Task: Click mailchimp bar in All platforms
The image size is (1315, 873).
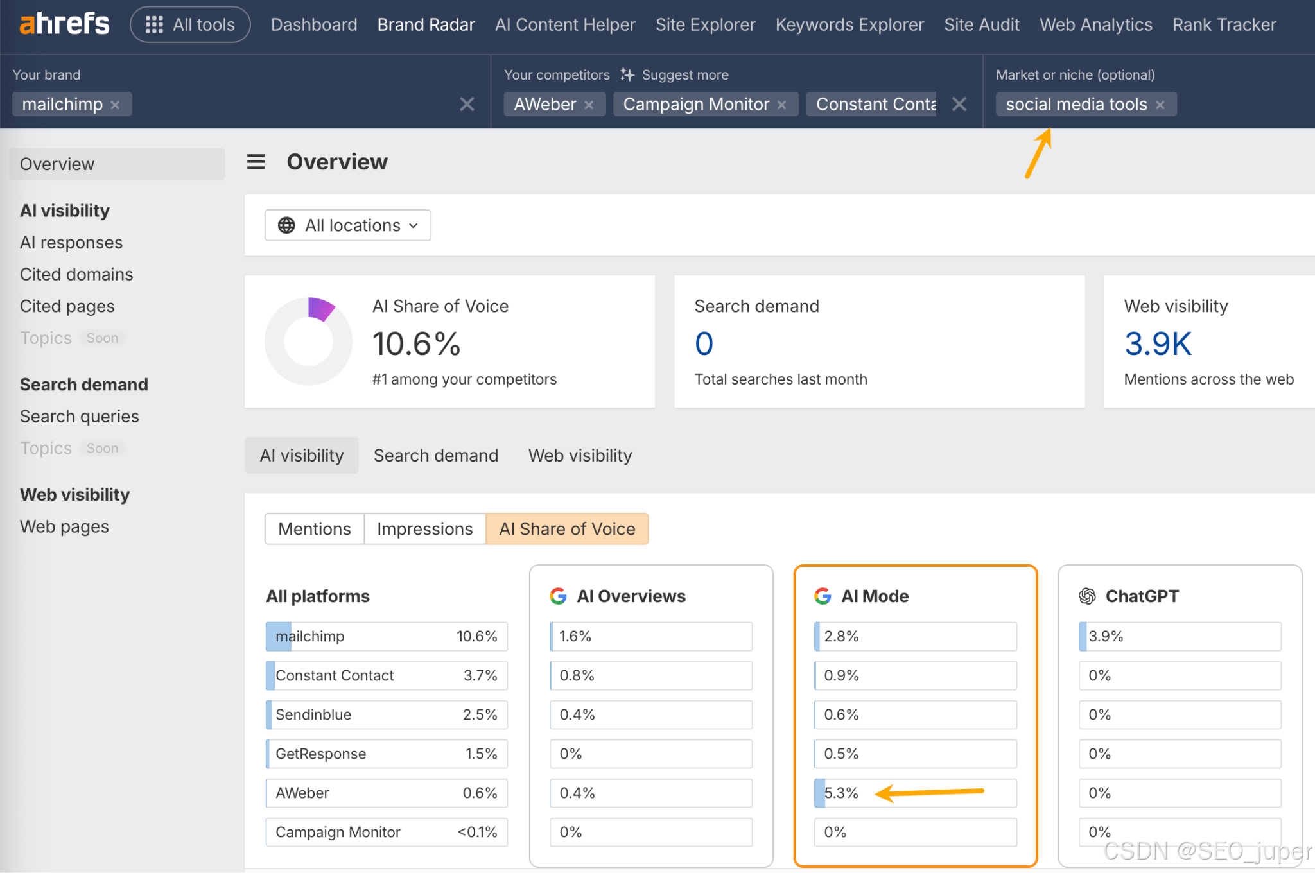Action: (387, 637)
